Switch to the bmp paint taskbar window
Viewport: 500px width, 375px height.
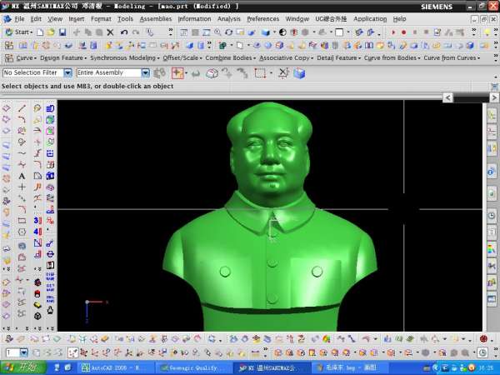point(349,368)
